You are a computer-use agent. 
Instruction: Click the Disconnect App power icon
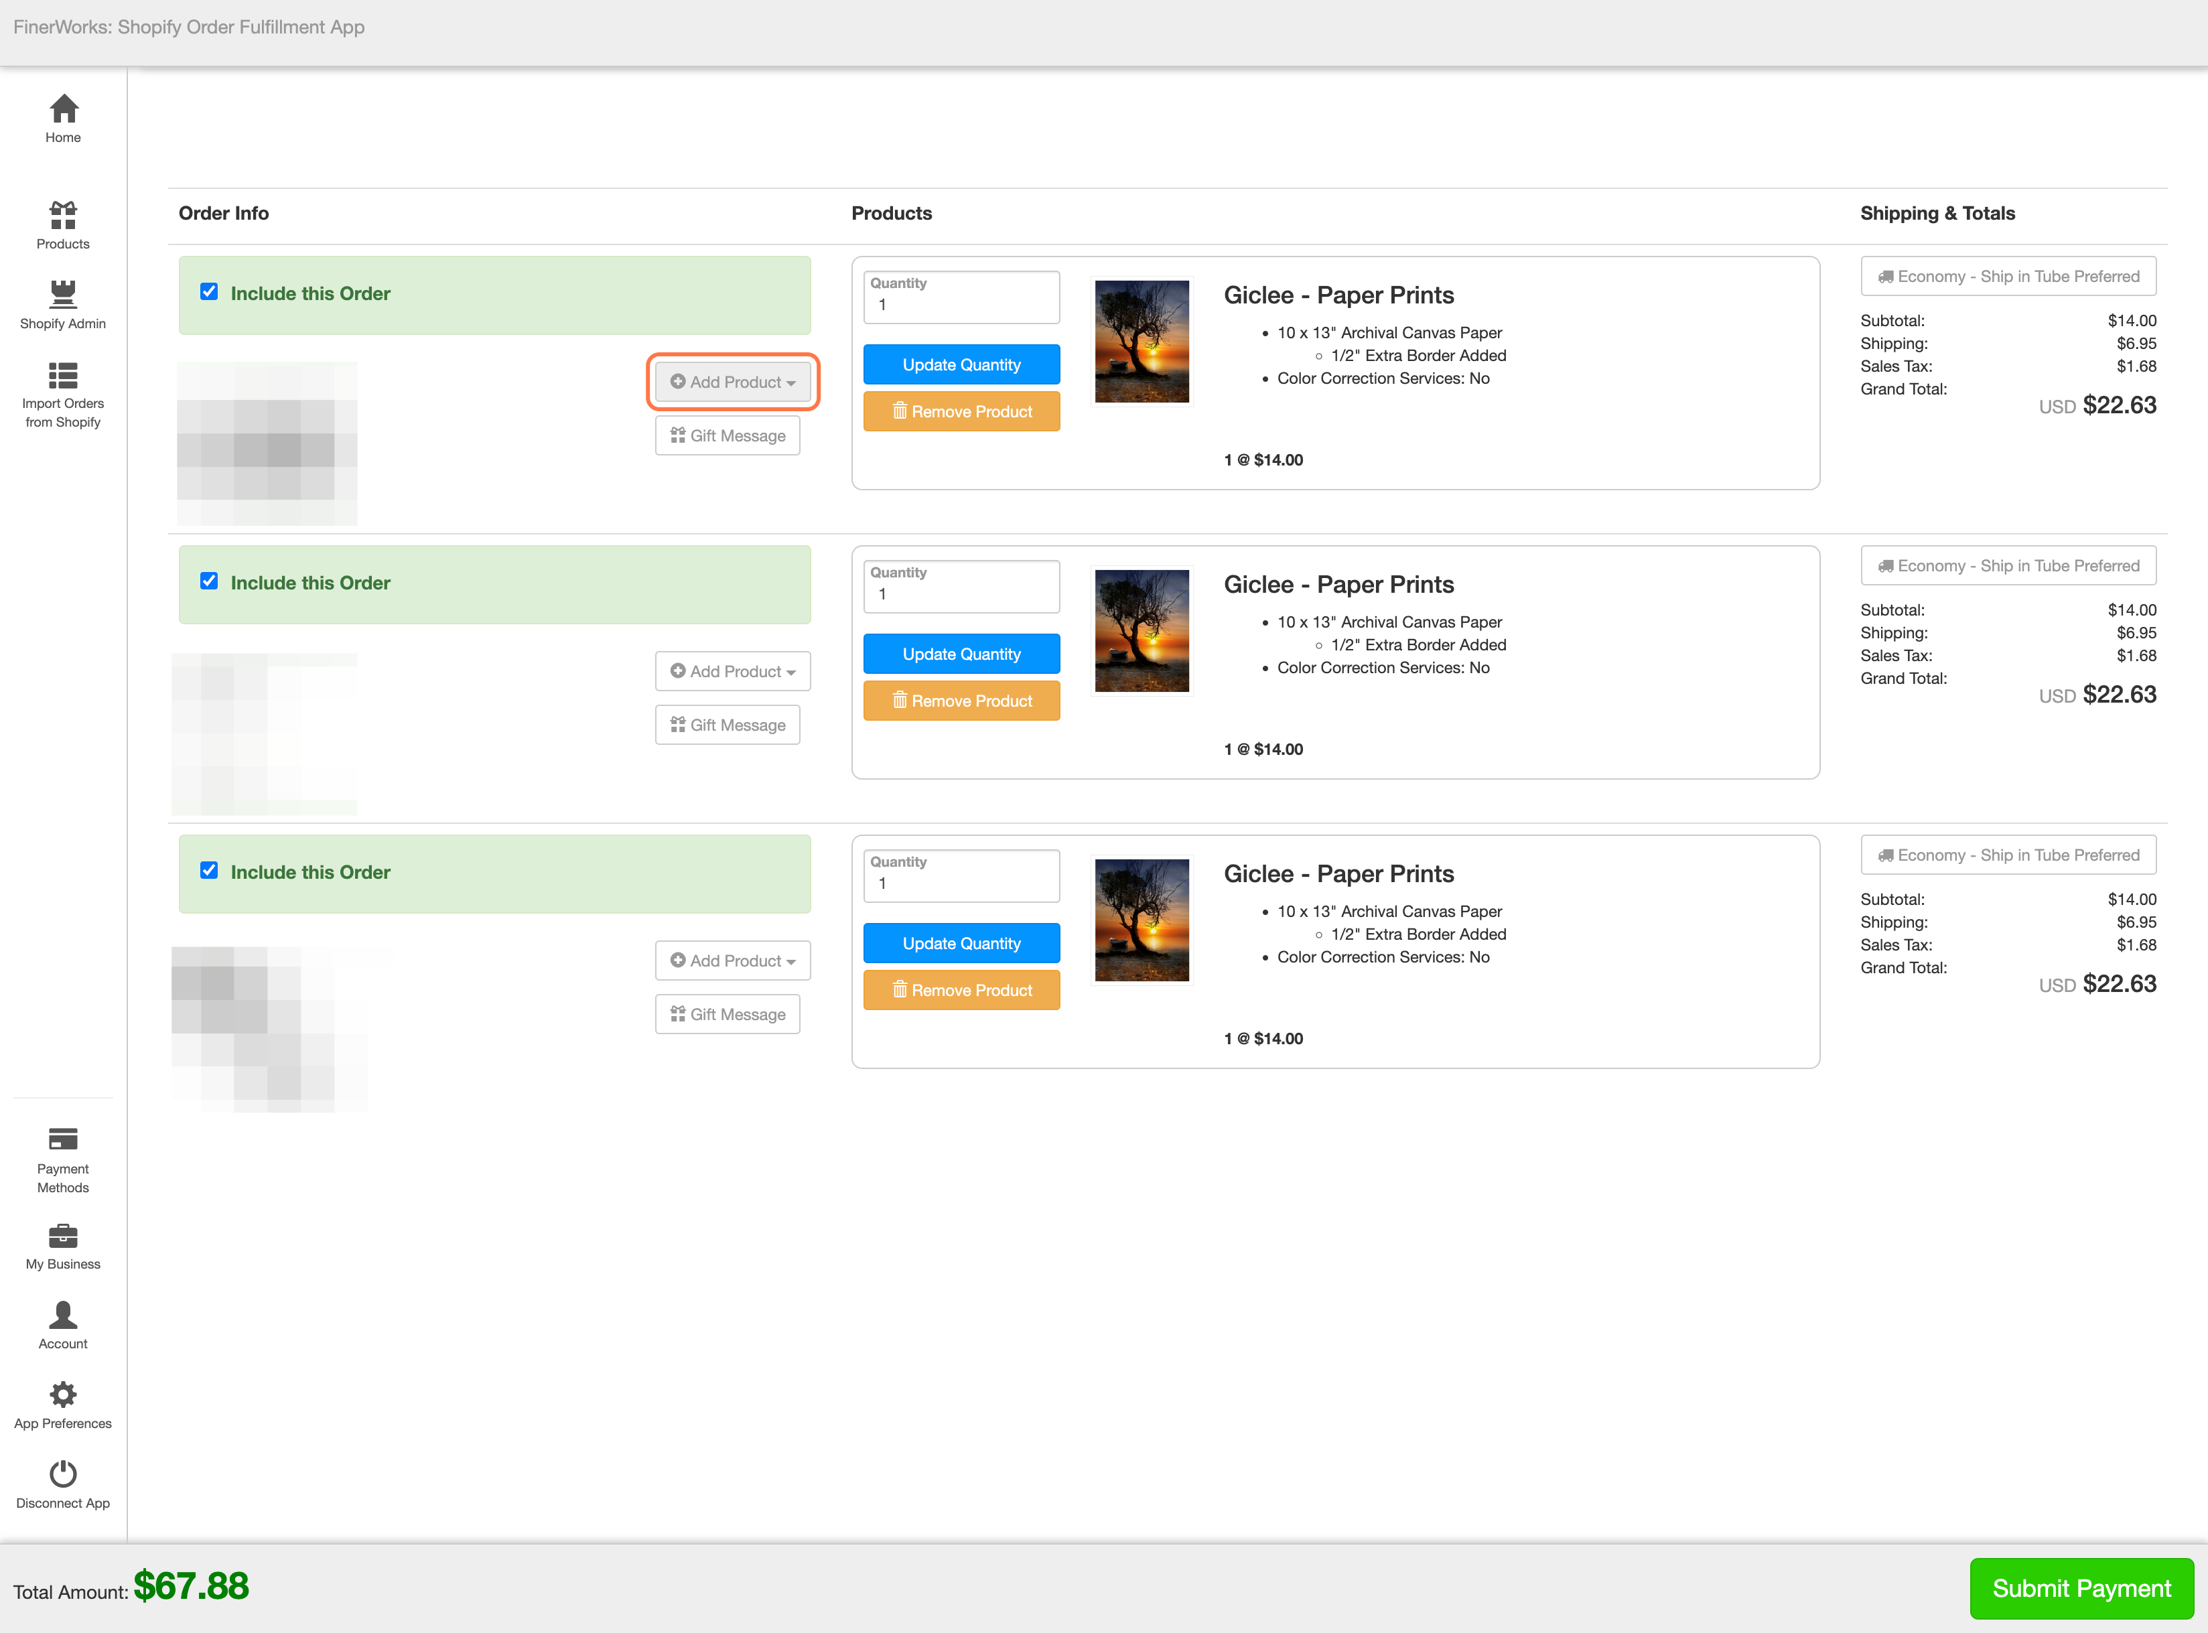(63, 1473)
